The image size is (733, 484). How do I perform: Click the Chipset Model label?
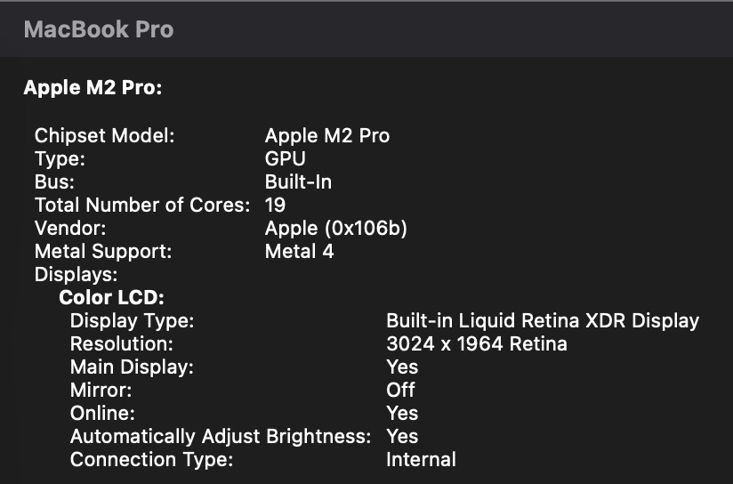[x=104, y=135]
